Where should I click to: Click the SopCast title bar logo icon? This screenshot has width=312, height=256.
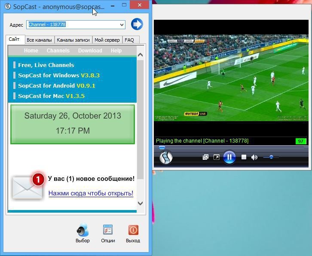8,6
